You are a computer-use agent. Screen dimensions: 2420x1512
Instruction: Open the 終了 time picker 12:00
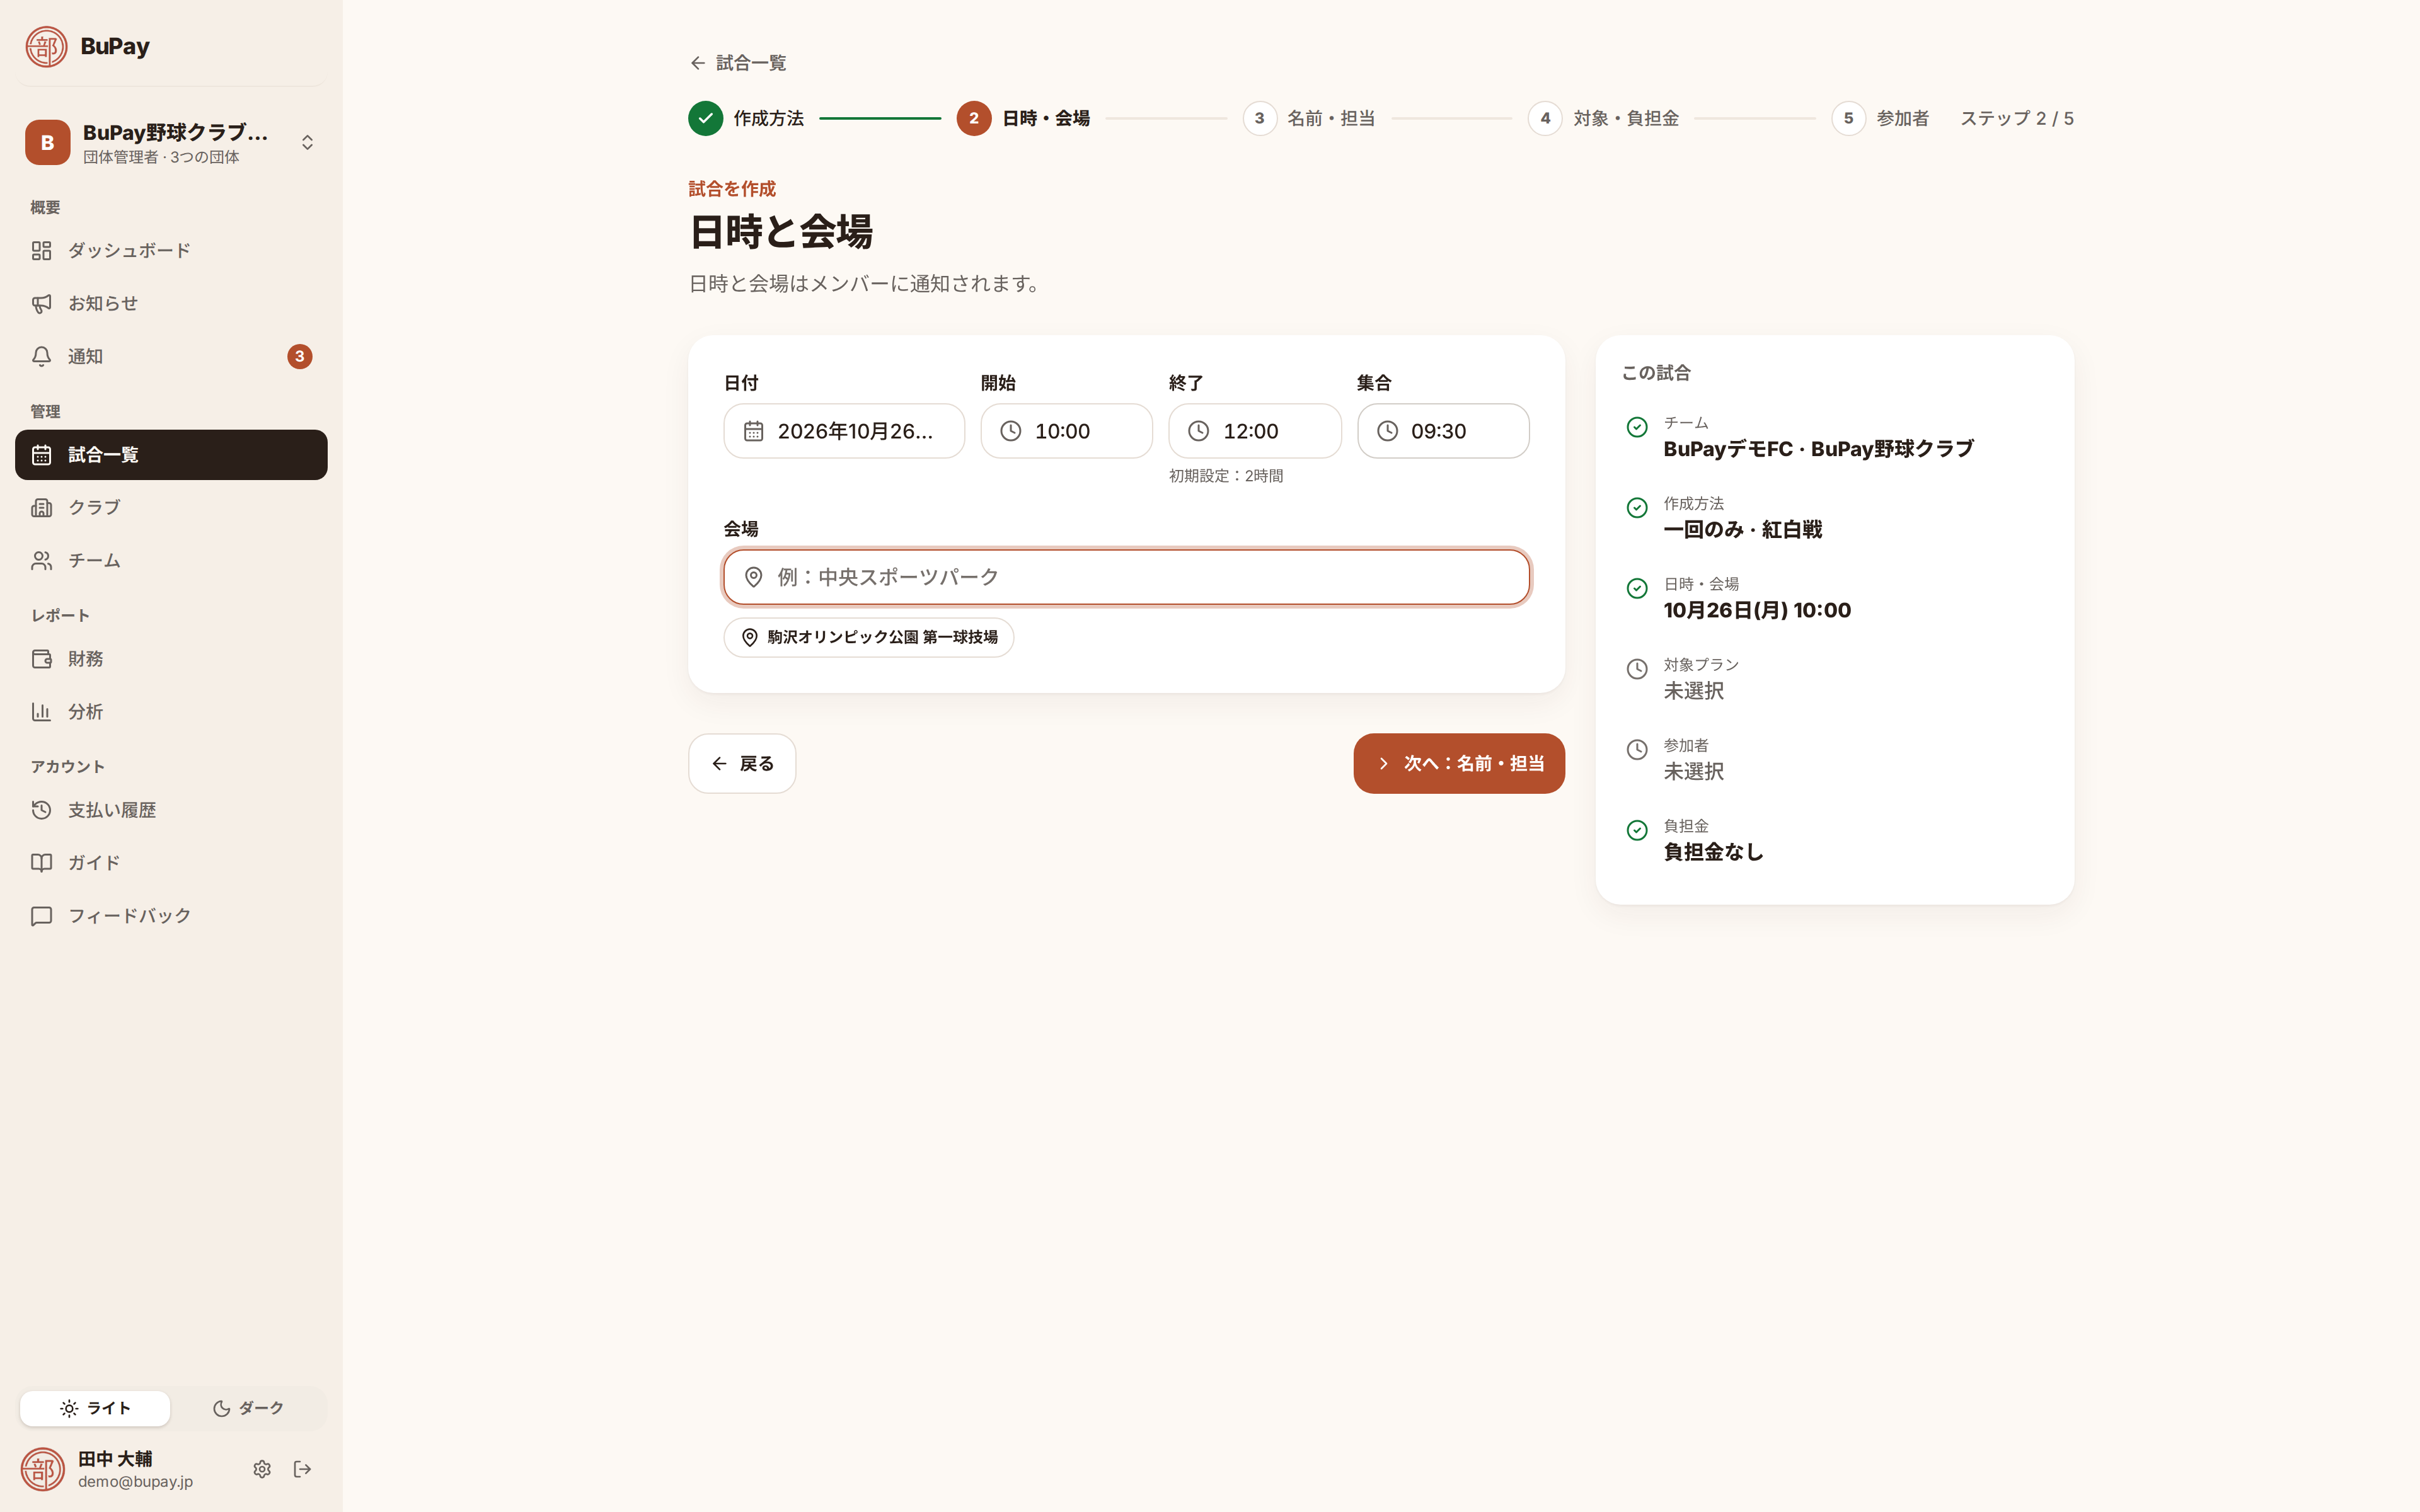pos(1254,431)
